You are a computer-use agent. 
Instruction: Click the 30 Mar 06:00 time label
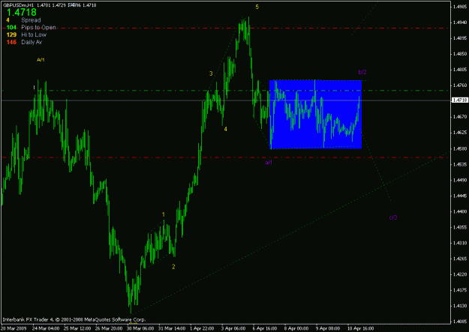coord(140,328)
